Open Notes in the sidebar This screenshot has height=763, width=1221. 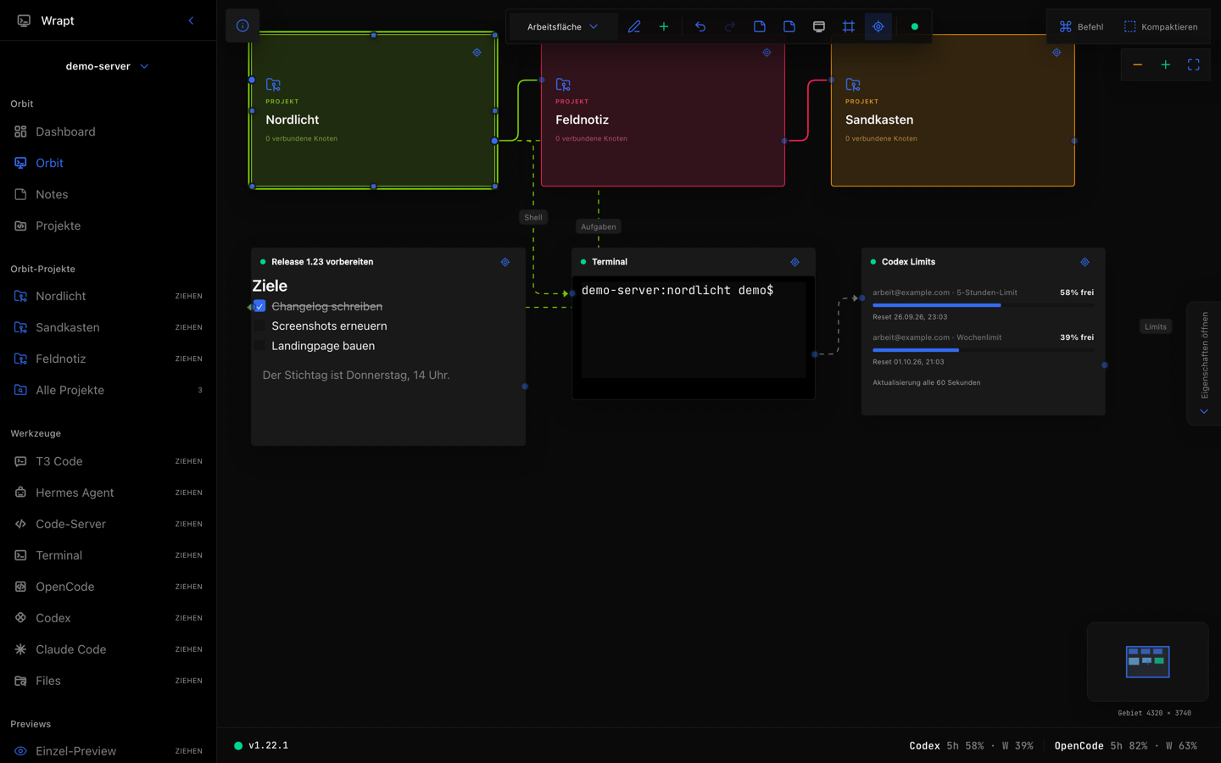point(108,194)
